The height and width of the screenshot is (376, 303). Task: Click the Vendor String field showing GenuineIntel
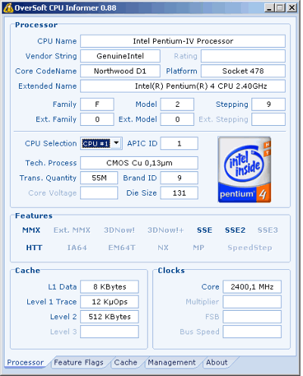[120, 56]
